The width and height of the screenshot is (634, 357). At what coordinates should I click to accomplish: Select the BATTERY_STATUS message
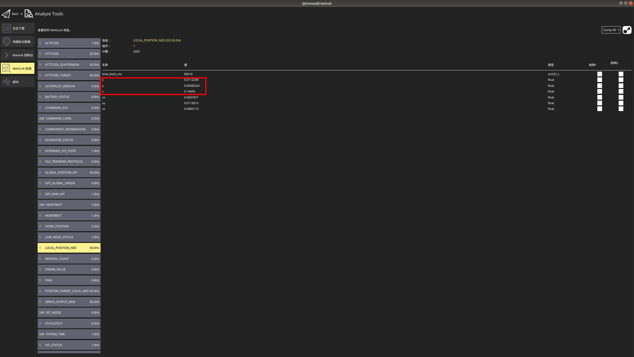pyautogui.click(x=69, y=97)
